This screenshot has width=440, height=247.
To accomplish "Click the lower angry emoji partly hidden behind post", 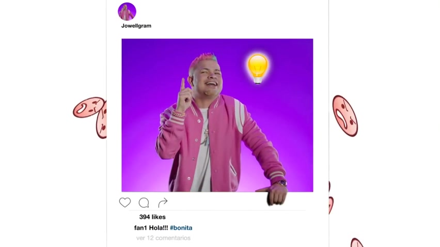I will pos(101,120).
